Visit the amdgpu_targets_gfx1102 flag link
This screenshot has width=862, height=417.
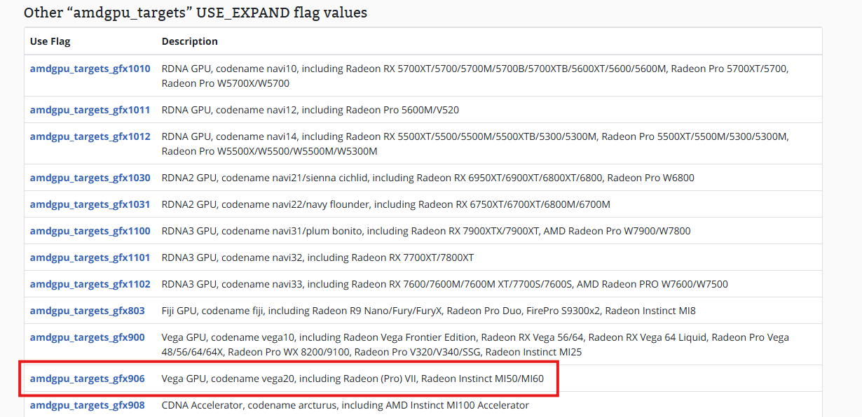pos(90,284)
